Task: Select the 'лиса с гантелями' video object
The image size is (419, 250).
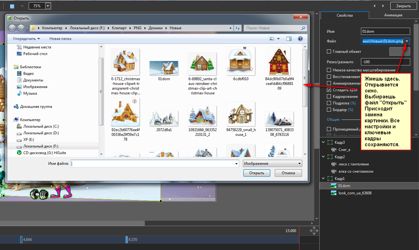Action: (353, 164)
